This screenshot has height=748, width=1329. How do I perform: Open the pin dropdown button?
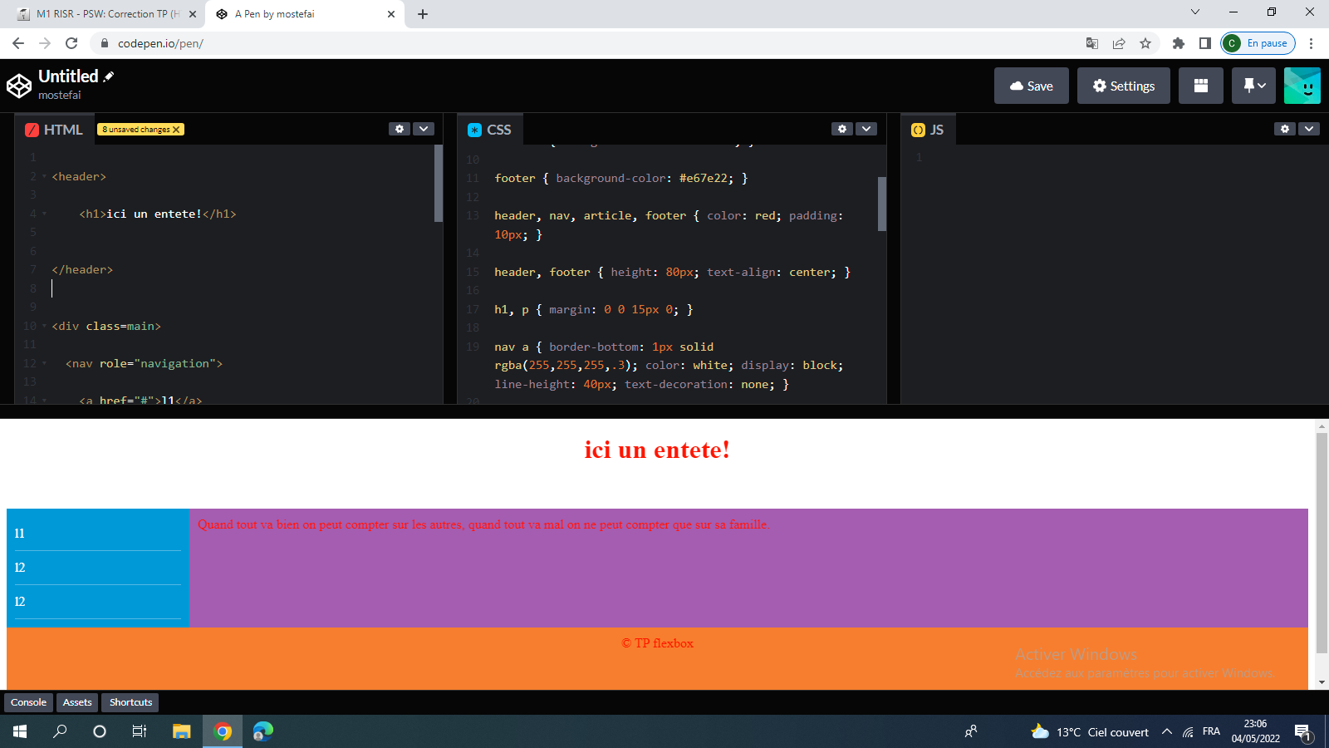click(x=1253, y=86)
